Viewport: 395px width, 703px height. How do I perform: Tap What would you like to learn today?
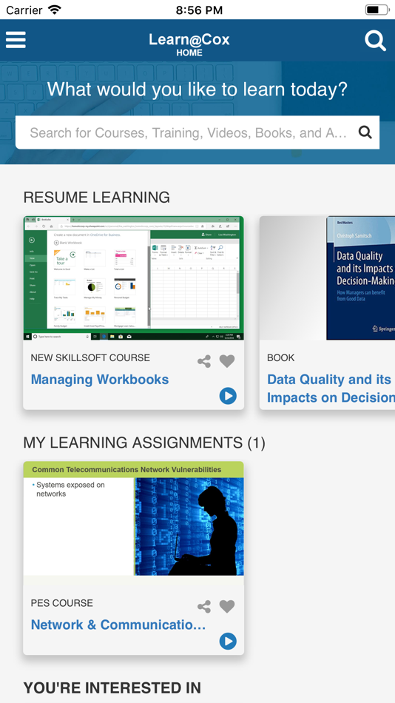coord(197,90)
